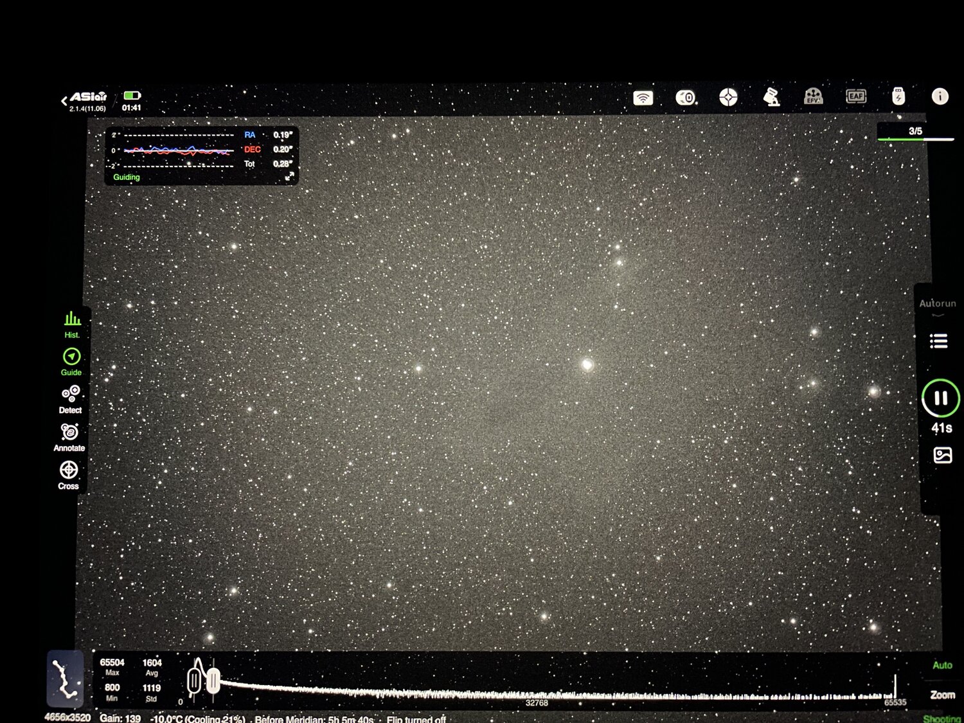
Task: Toggle the Cross crosshair overlay
Action: pos(69,475)
